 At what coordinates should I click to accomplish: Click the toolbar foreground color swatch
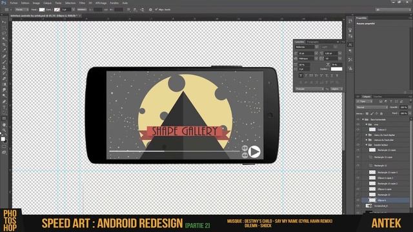(x=3, y=139)
